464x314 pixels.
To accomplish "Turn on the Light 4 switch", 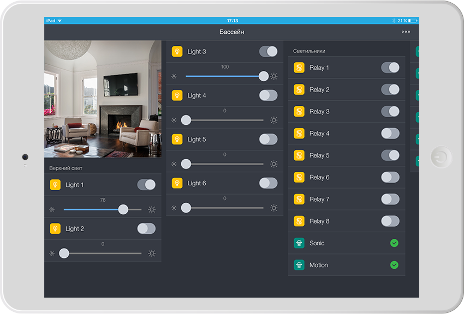I will (x=268, y=95).
